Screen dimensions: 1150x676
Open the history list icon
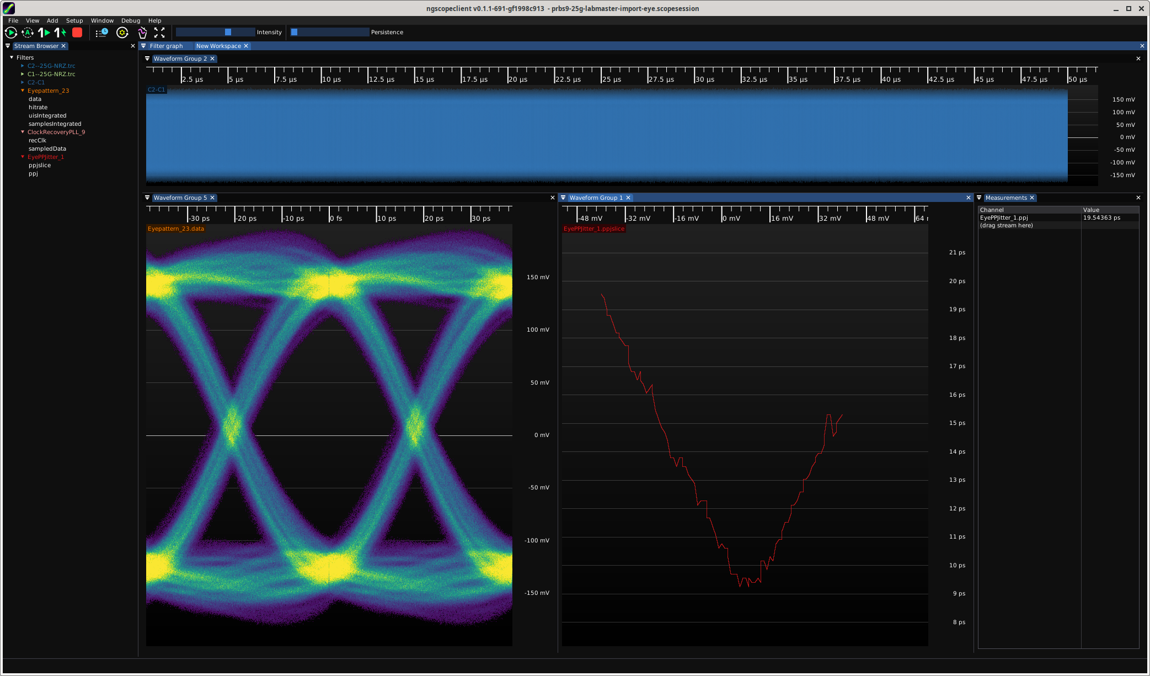click(x=101, y=33)
